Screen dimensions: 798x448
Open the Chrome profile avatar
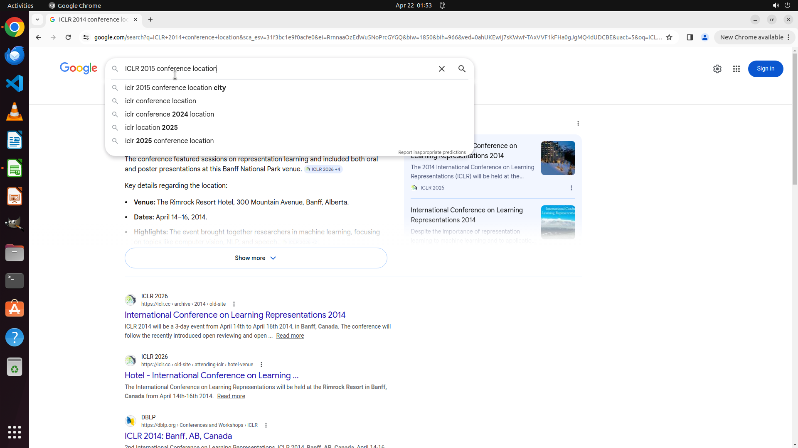click(704, 37)
